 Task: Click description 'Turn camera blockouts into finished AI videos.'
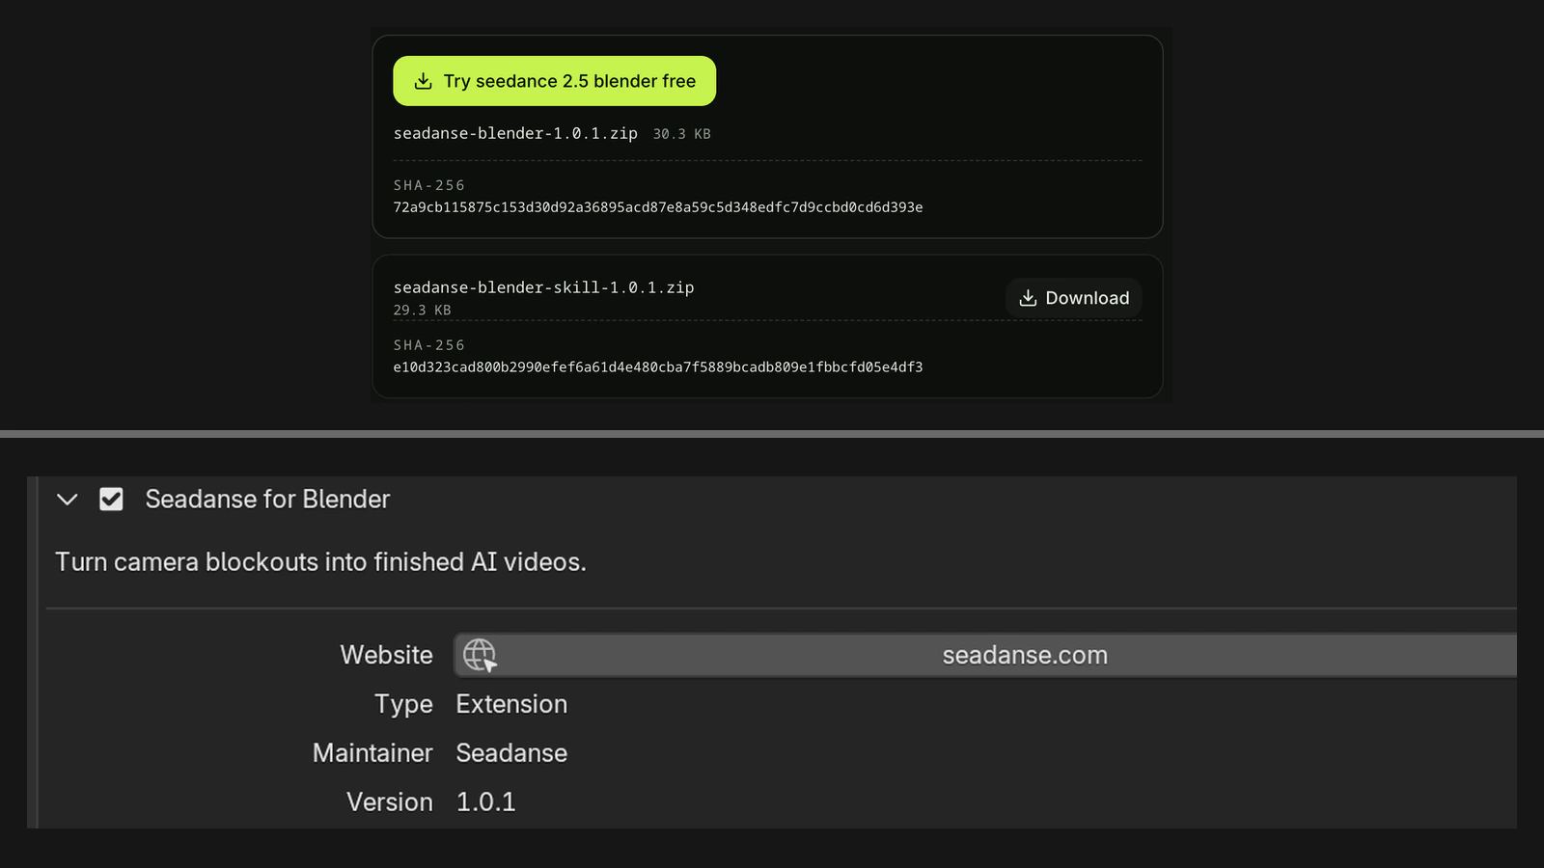pyautogui.click(x=320, y=562)
